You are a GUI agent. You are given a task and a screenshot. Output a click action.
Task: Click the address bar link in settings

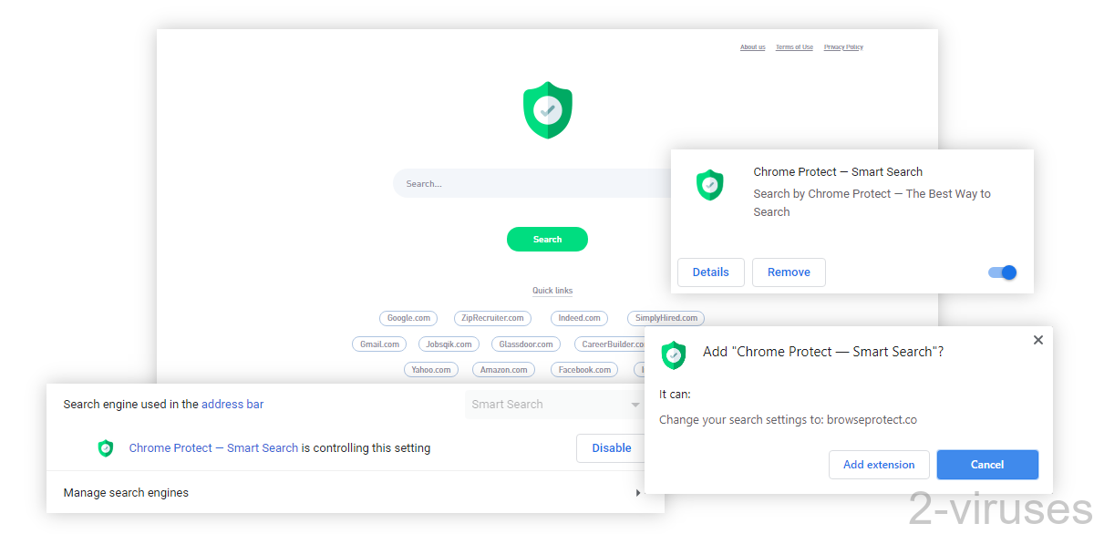[232, 404]
